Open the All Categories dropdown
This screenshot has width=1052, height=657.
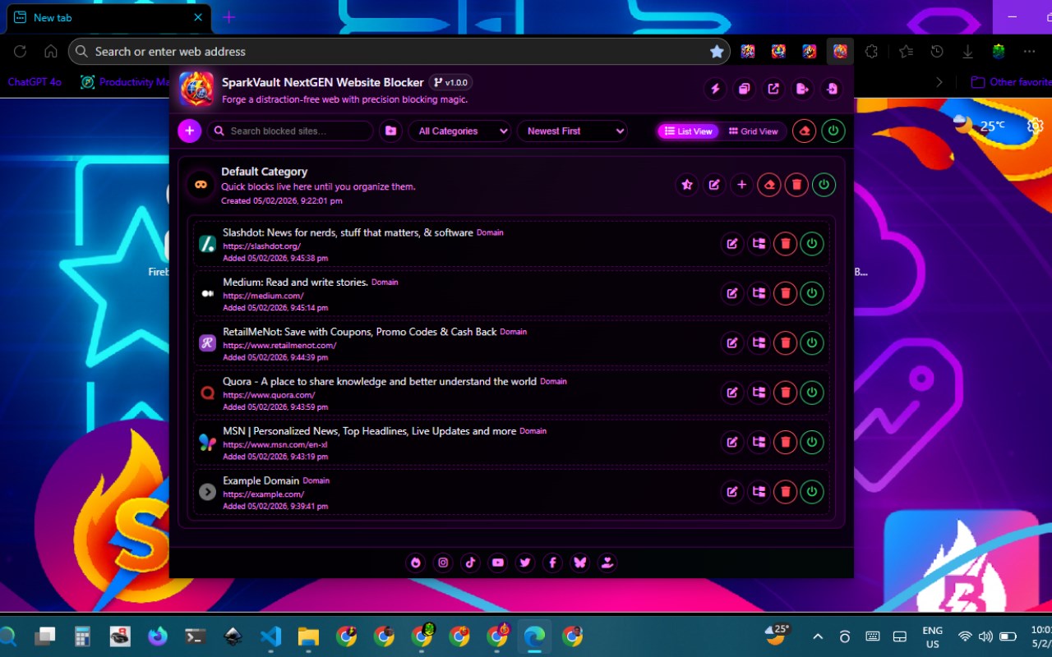point(459,131)
